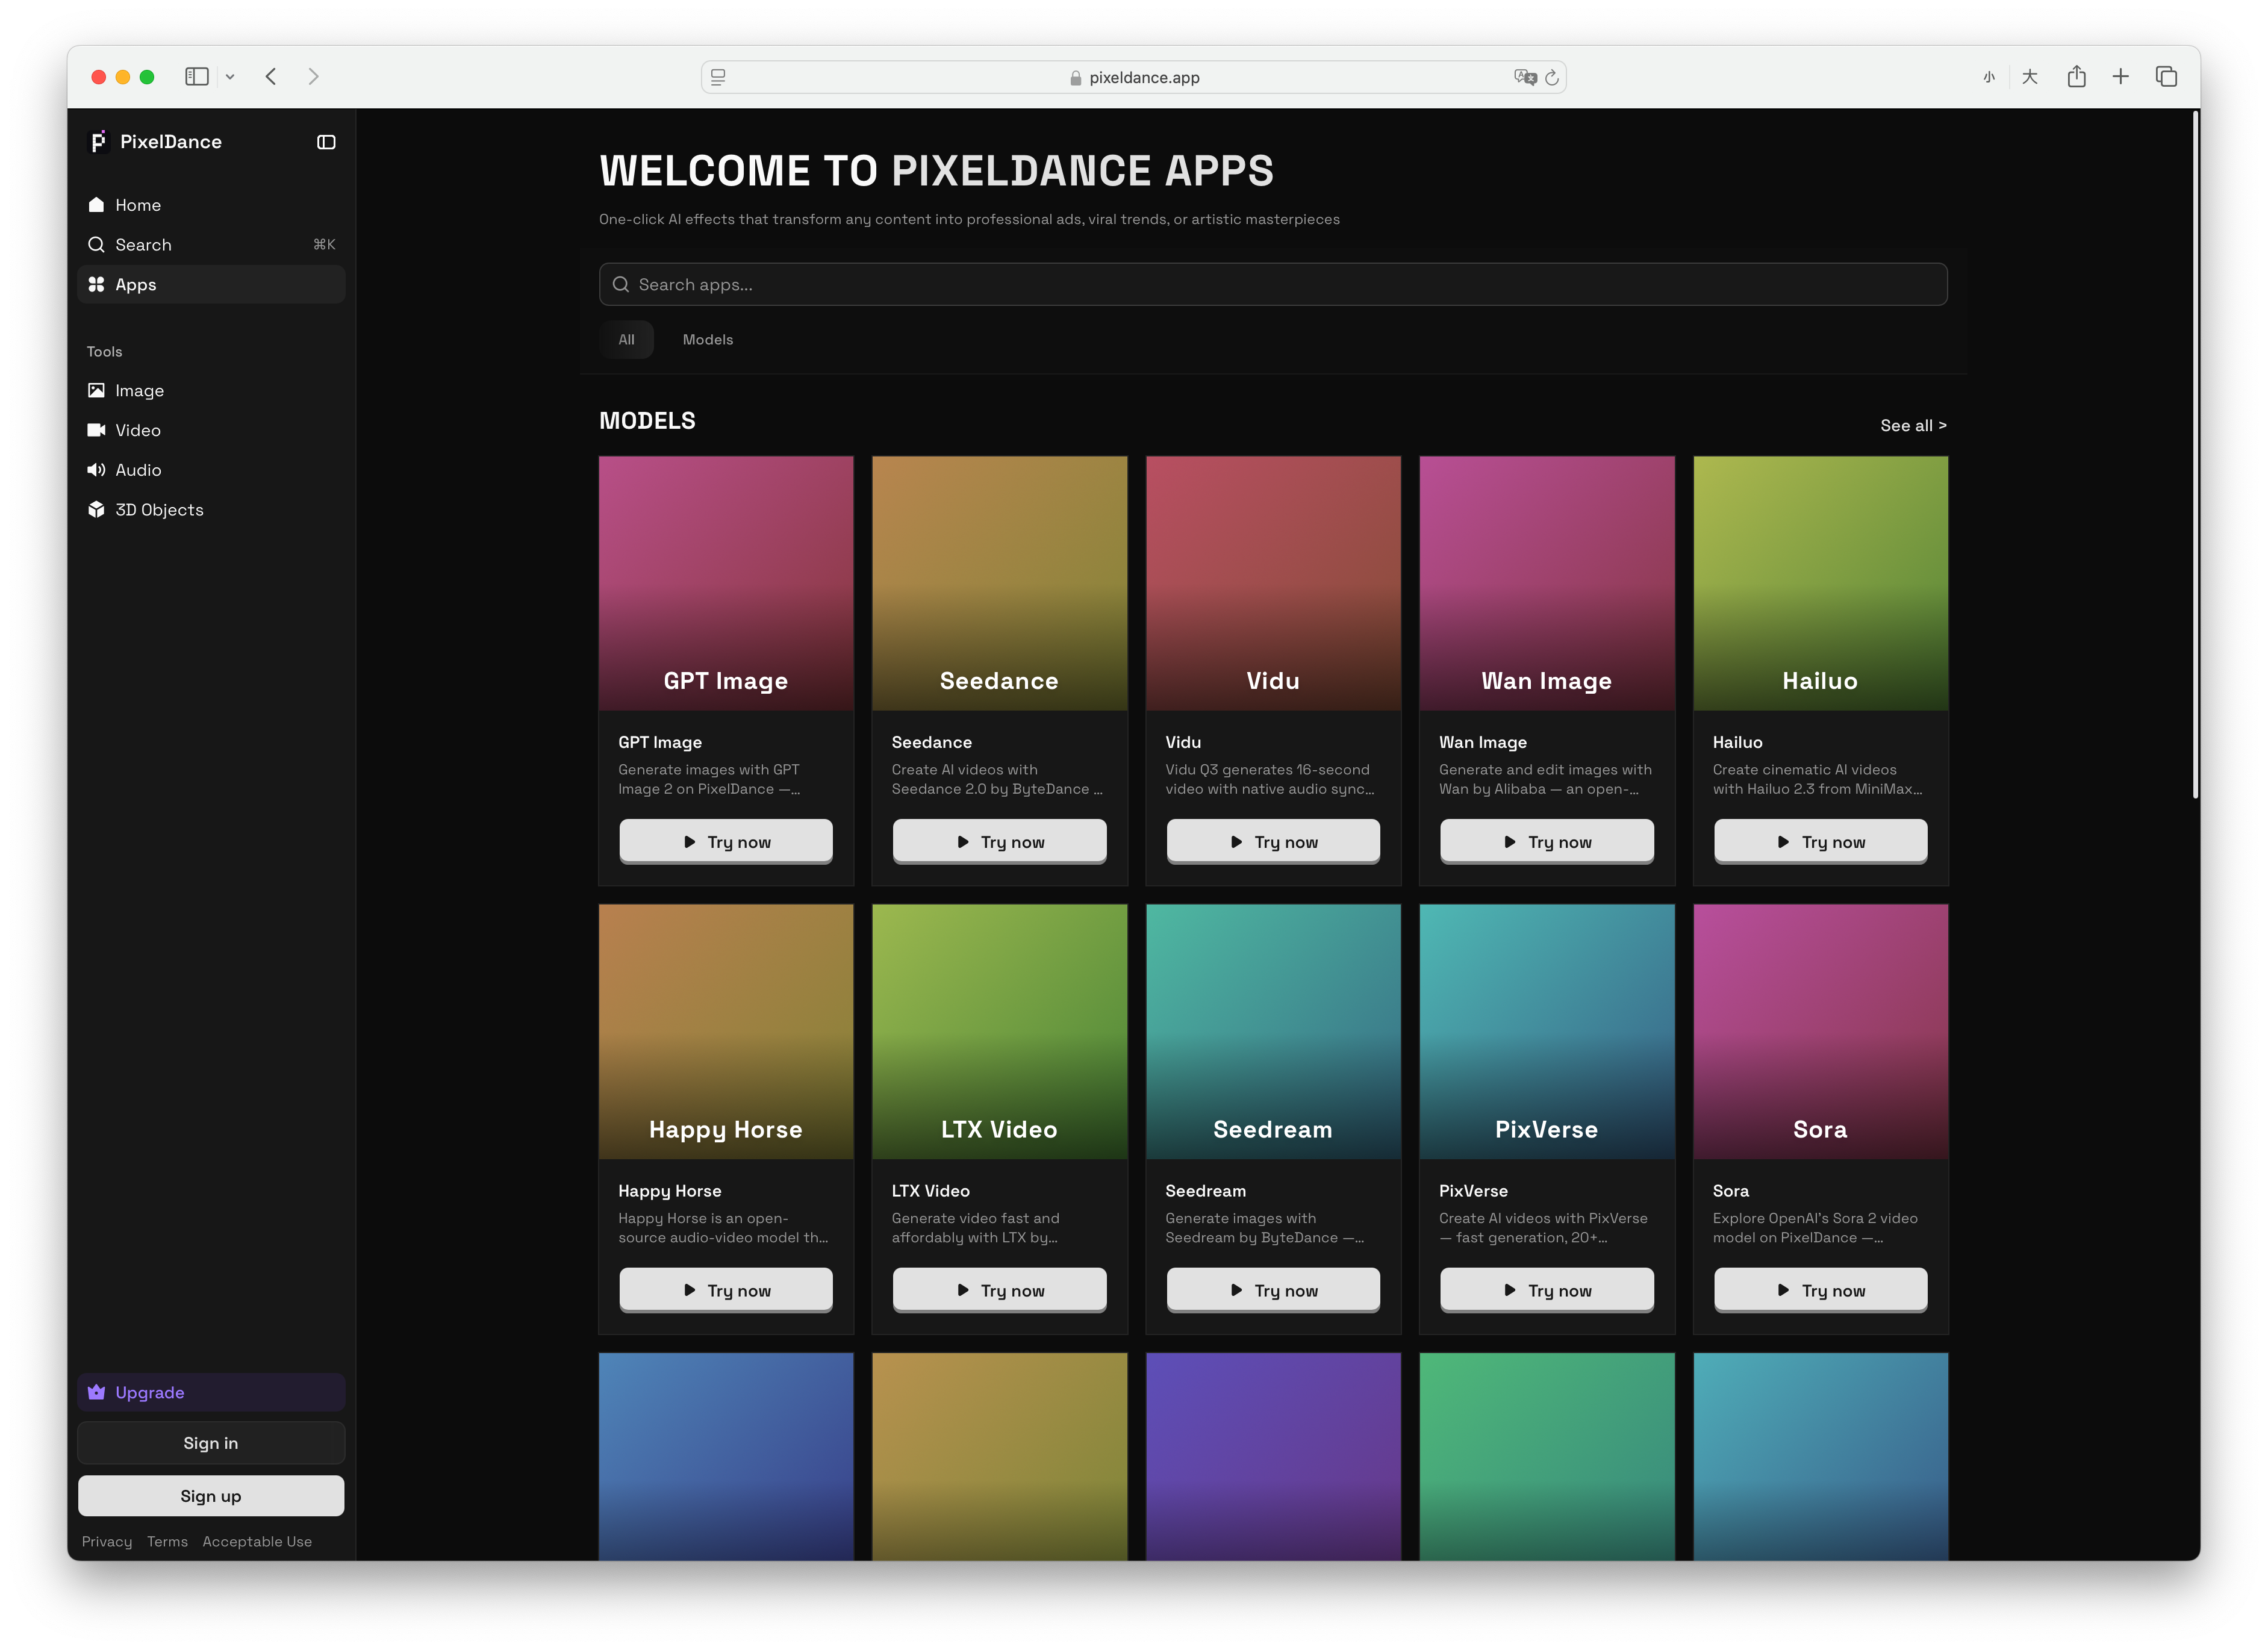
Task: Click the pixeldance.app address bar
Action: [1134, 77]
